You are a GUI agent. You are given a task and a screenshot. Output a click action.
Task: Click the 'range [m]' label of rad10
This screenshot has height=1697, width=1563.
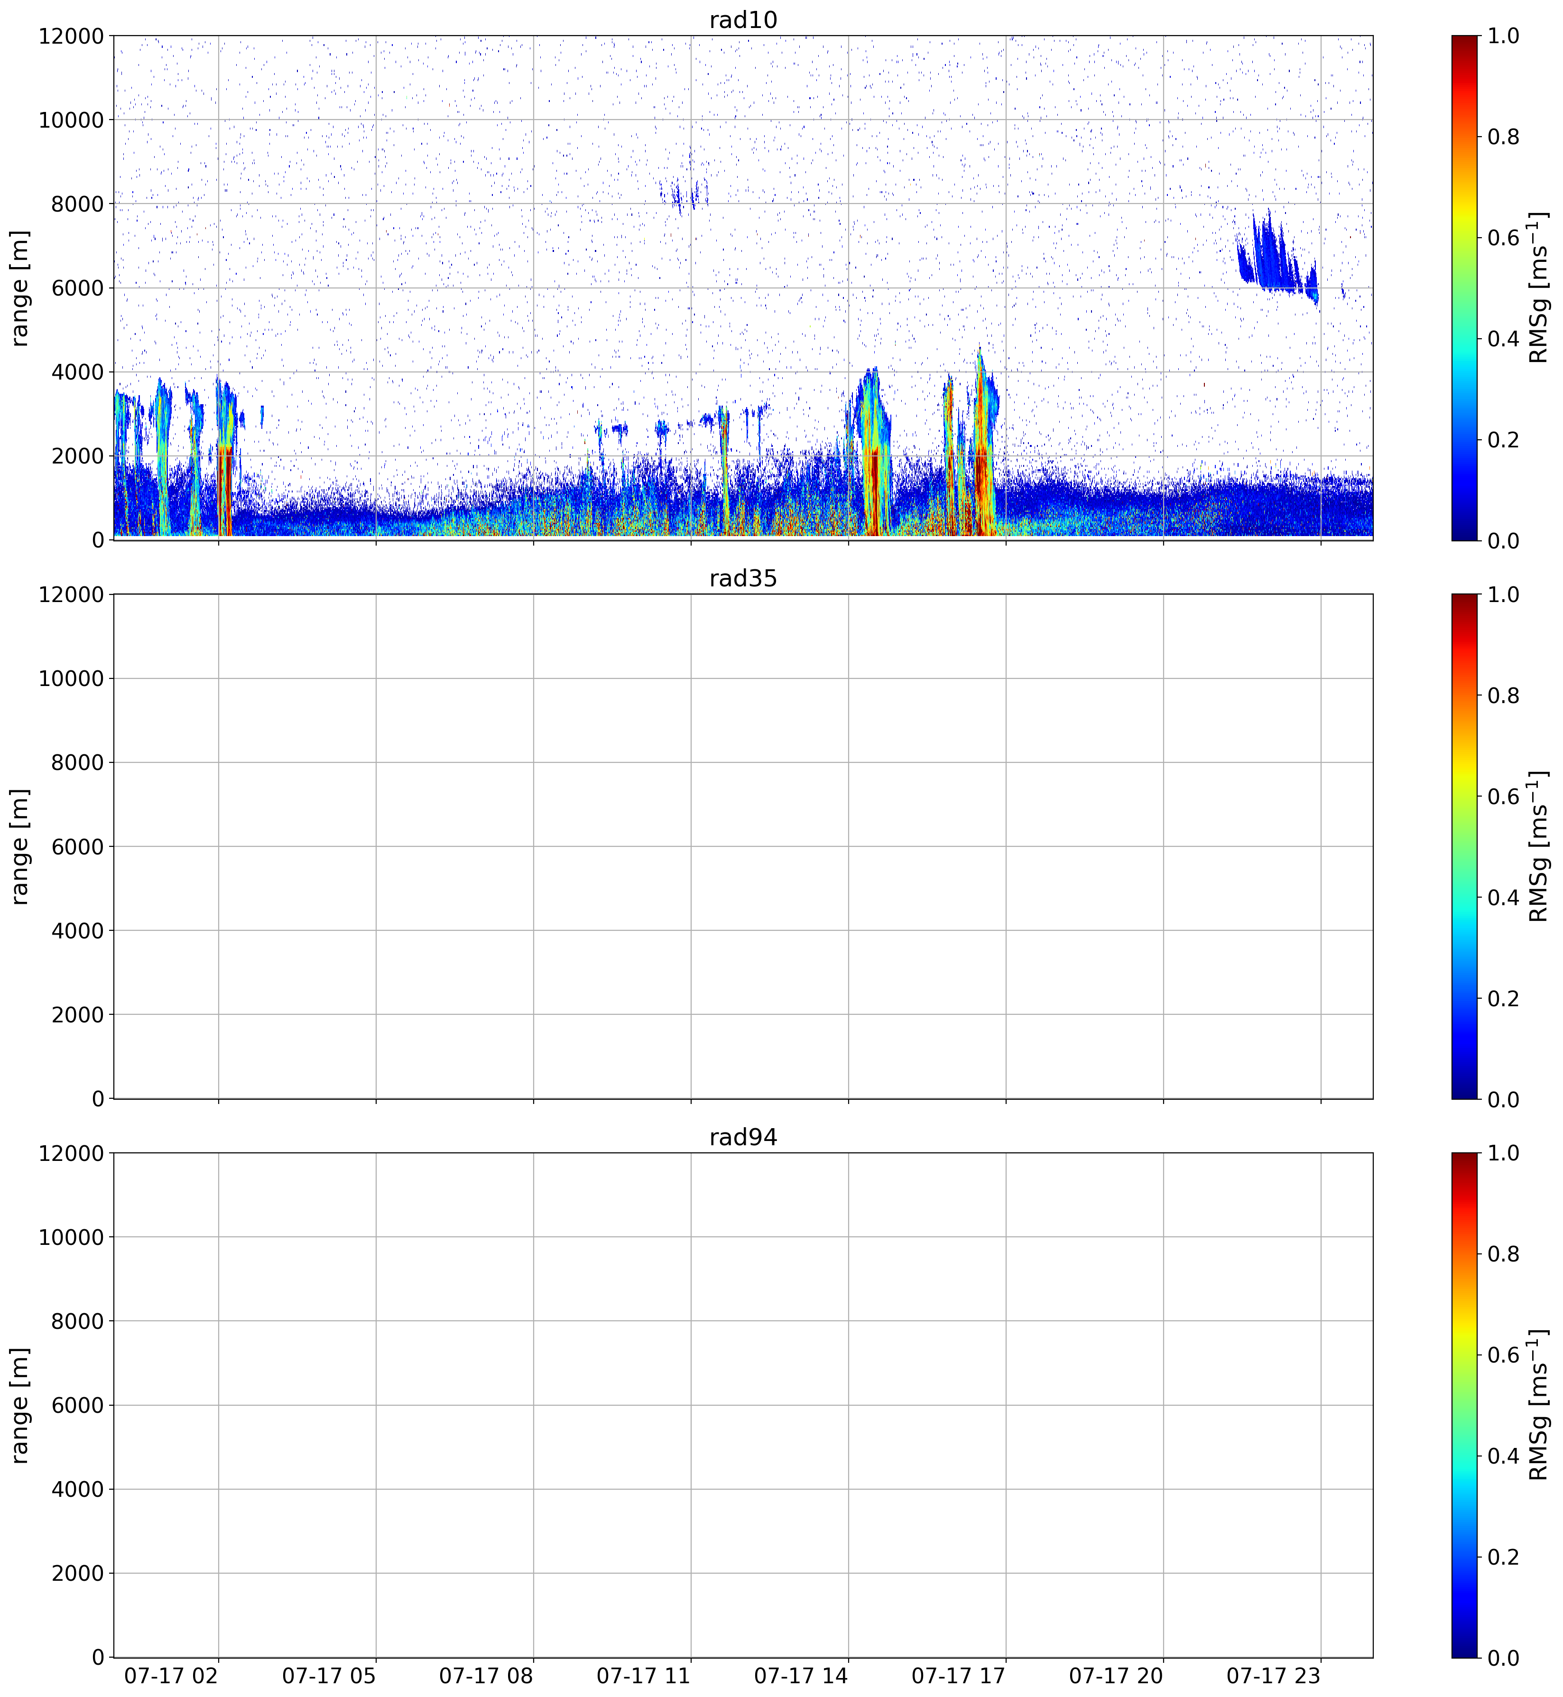20,287
